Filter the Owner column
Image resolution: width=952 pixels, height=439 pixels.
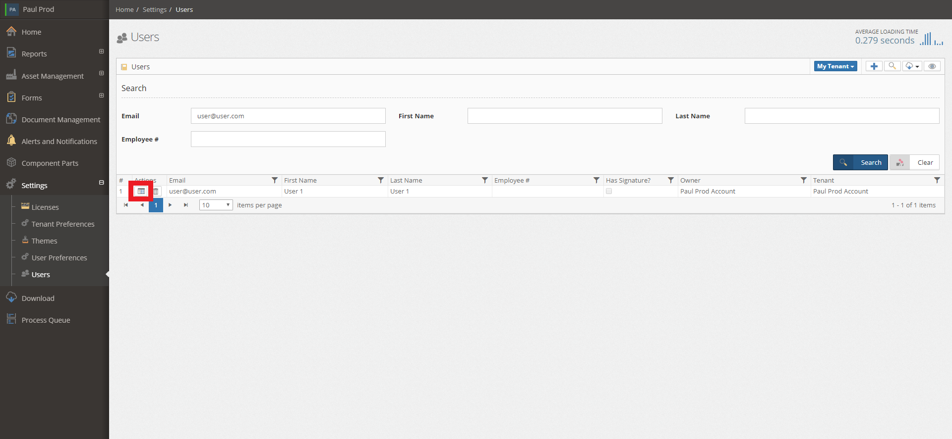pos(804,180)
